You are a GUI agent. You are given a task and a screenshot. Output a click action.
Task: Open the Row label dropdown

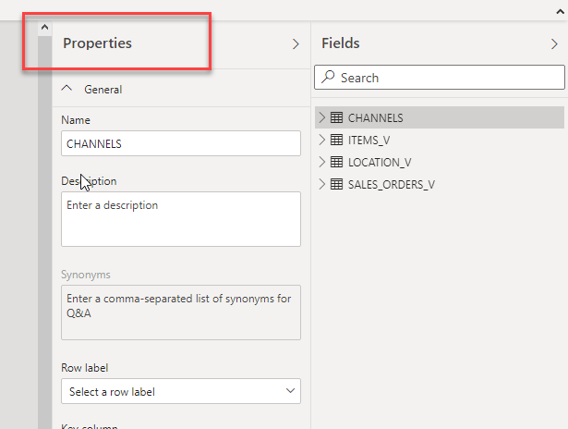[181, 392]
